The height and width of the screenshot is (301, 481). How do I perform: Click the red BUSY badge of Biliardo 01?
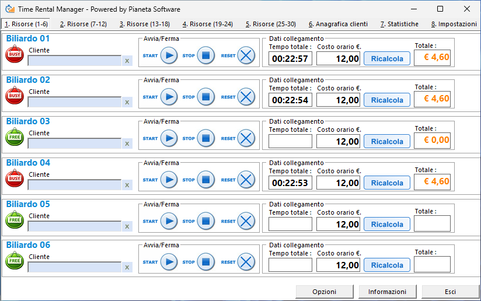point(15,54)
